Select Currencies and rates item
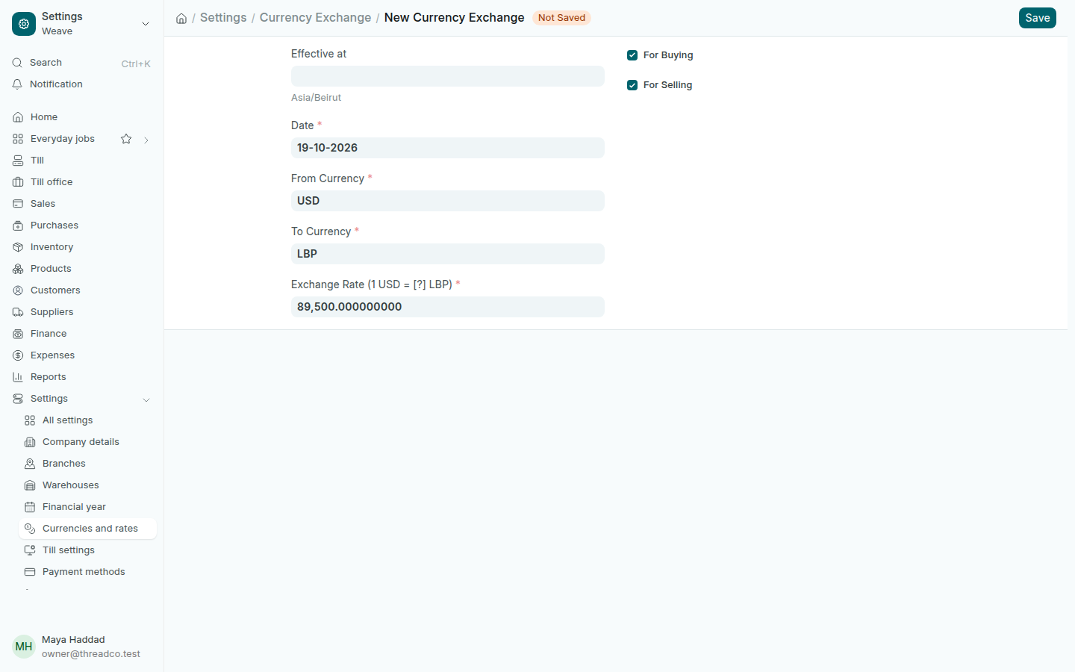Viewport: 1075px width, 672px height. (87, 529)
